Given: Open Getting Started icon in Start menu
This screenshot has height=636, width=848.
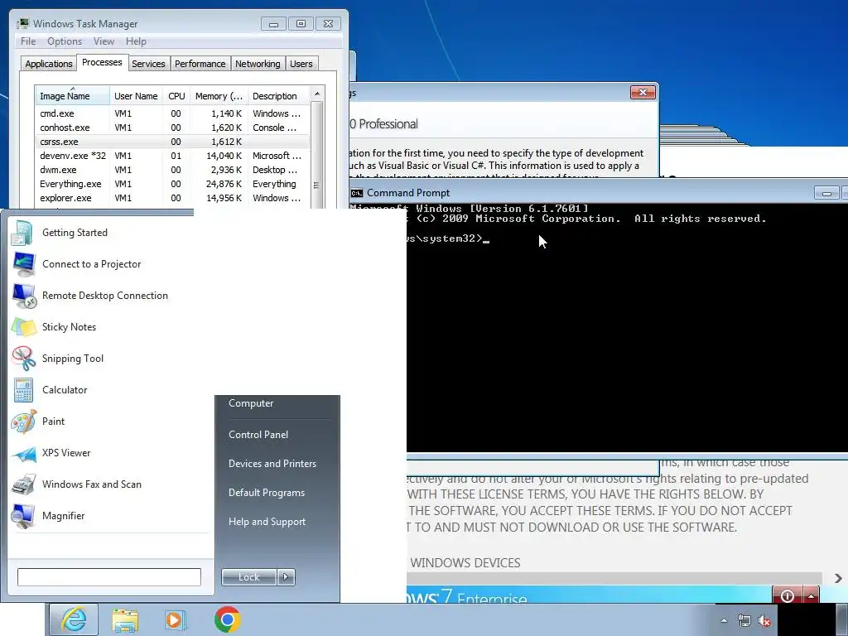Looking at the screenshot, I should [x=22, y=233].
